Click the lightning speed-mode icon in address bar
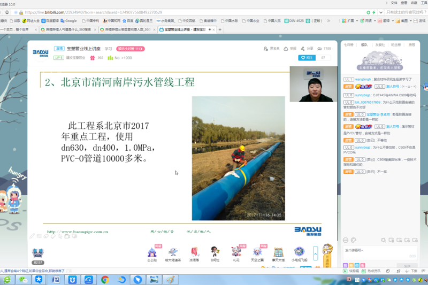Viewport: 428px width, 285px height. coord(374,12)
